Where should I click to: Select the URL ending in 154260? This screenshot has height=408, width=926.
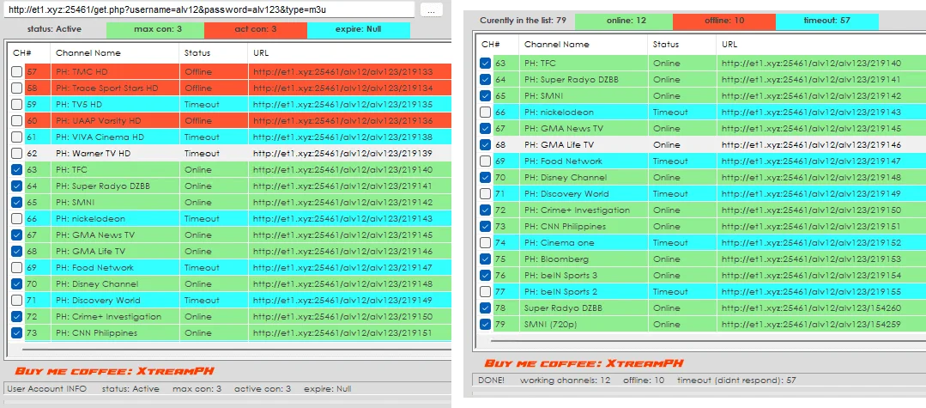click(812, 308)
